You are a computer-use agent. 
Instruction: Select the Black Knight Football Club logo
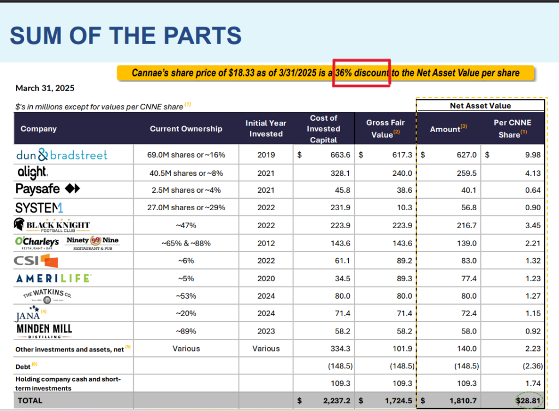[x=52, y=225]
